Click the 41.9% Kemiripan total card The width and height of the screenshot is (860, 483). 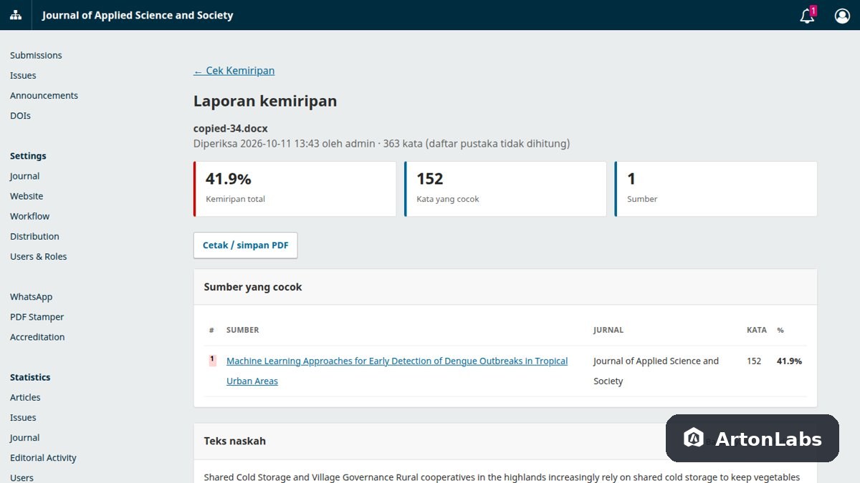[295, 189]
